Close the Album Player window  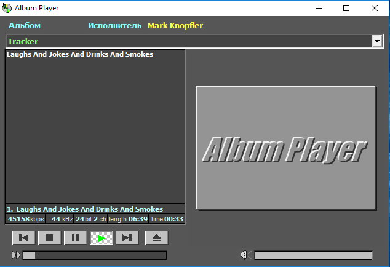point(375,8)
